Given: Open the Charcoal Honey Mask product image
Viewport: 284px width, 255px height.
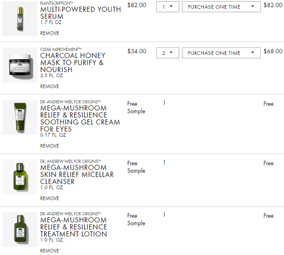Looking at the screenshot, I should [20, 65].
